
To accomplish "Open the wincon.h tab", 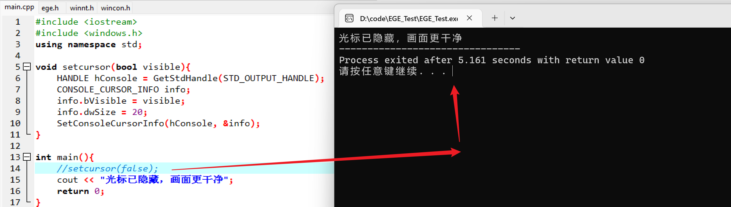I will 115,8.
